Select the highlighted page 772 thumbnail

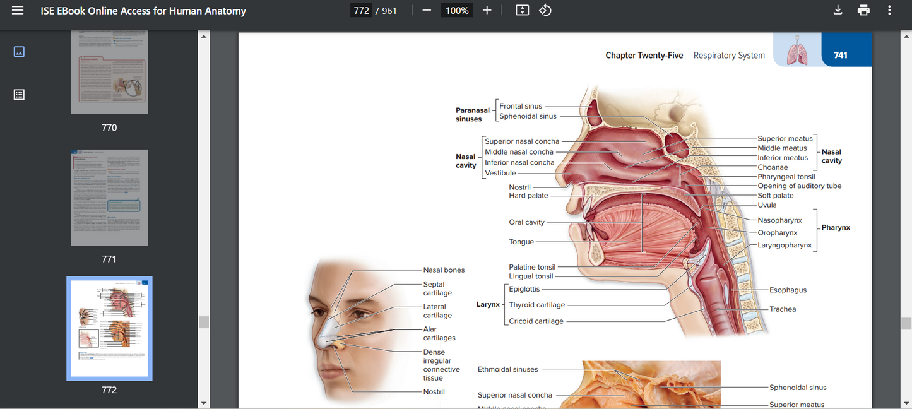pos(109,328)
